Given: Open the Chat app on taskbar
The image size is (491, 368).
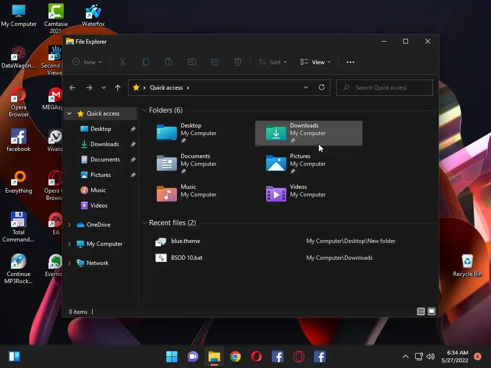Looking at the screenshot, I should coord(193,356).
